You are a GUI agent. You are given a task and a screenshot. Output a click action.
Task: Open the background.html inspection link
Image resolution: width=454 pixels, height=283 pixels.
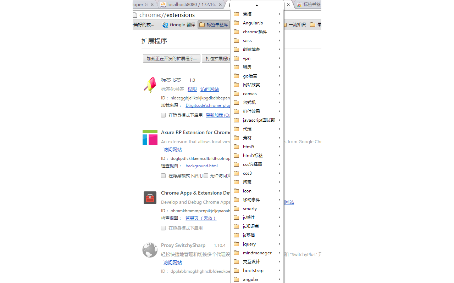(201, 166)
